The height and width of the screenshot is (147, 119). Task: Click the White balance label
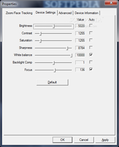pyautogui.click(x=23, y=55)
